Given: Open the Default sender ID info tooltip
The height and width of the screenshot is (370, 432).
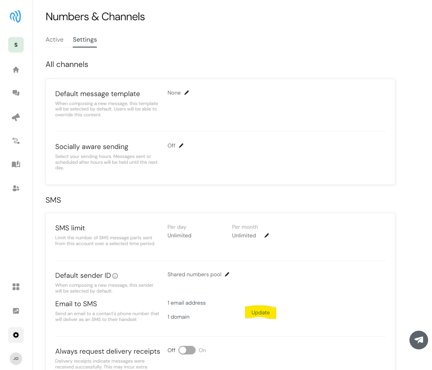Looking at the screenshot, I should [x=115, y=275].
